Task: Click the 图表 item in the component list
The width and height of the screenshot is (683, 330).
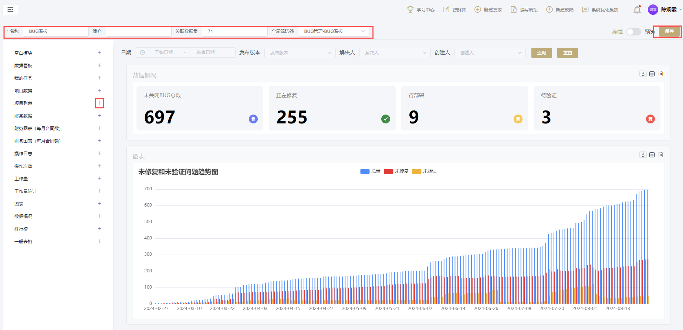Action: [x=19, y=204]
